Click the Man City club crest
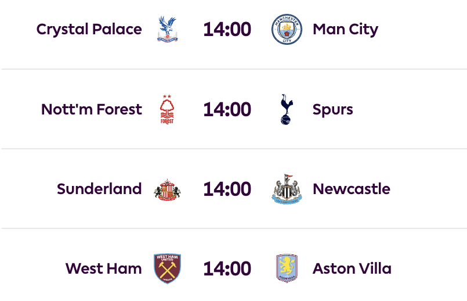Viewport: 467px width, 301px height. point(287,29)
